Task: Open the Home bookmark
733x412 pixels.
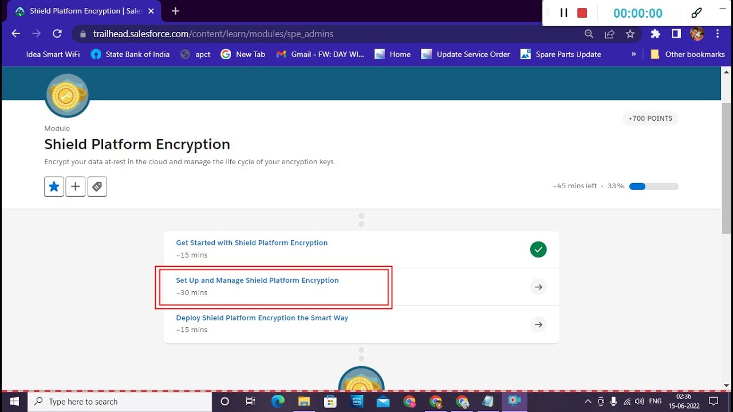Action: pos(392,54)
